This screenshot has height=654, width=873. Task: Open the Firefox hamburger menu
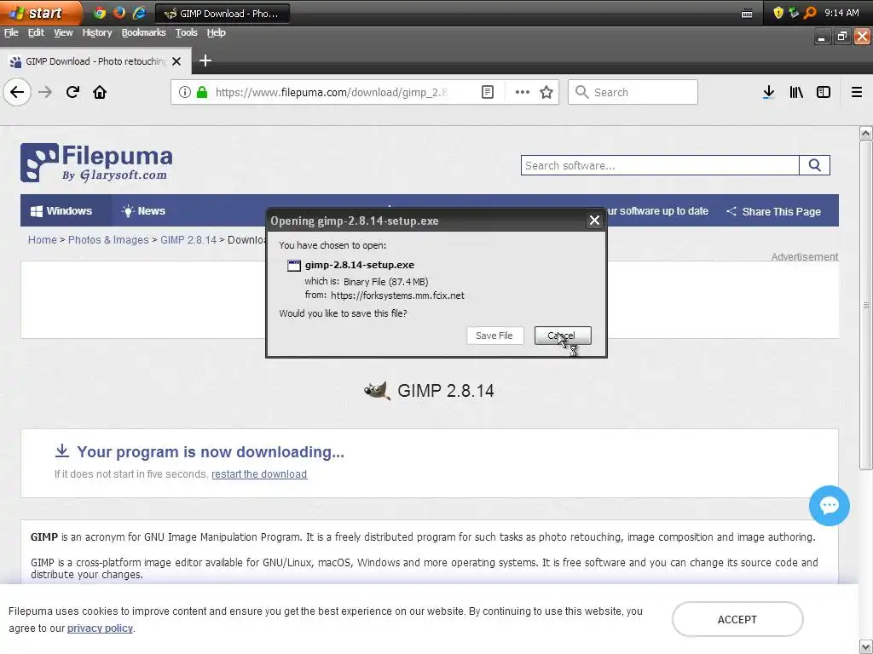857,92
